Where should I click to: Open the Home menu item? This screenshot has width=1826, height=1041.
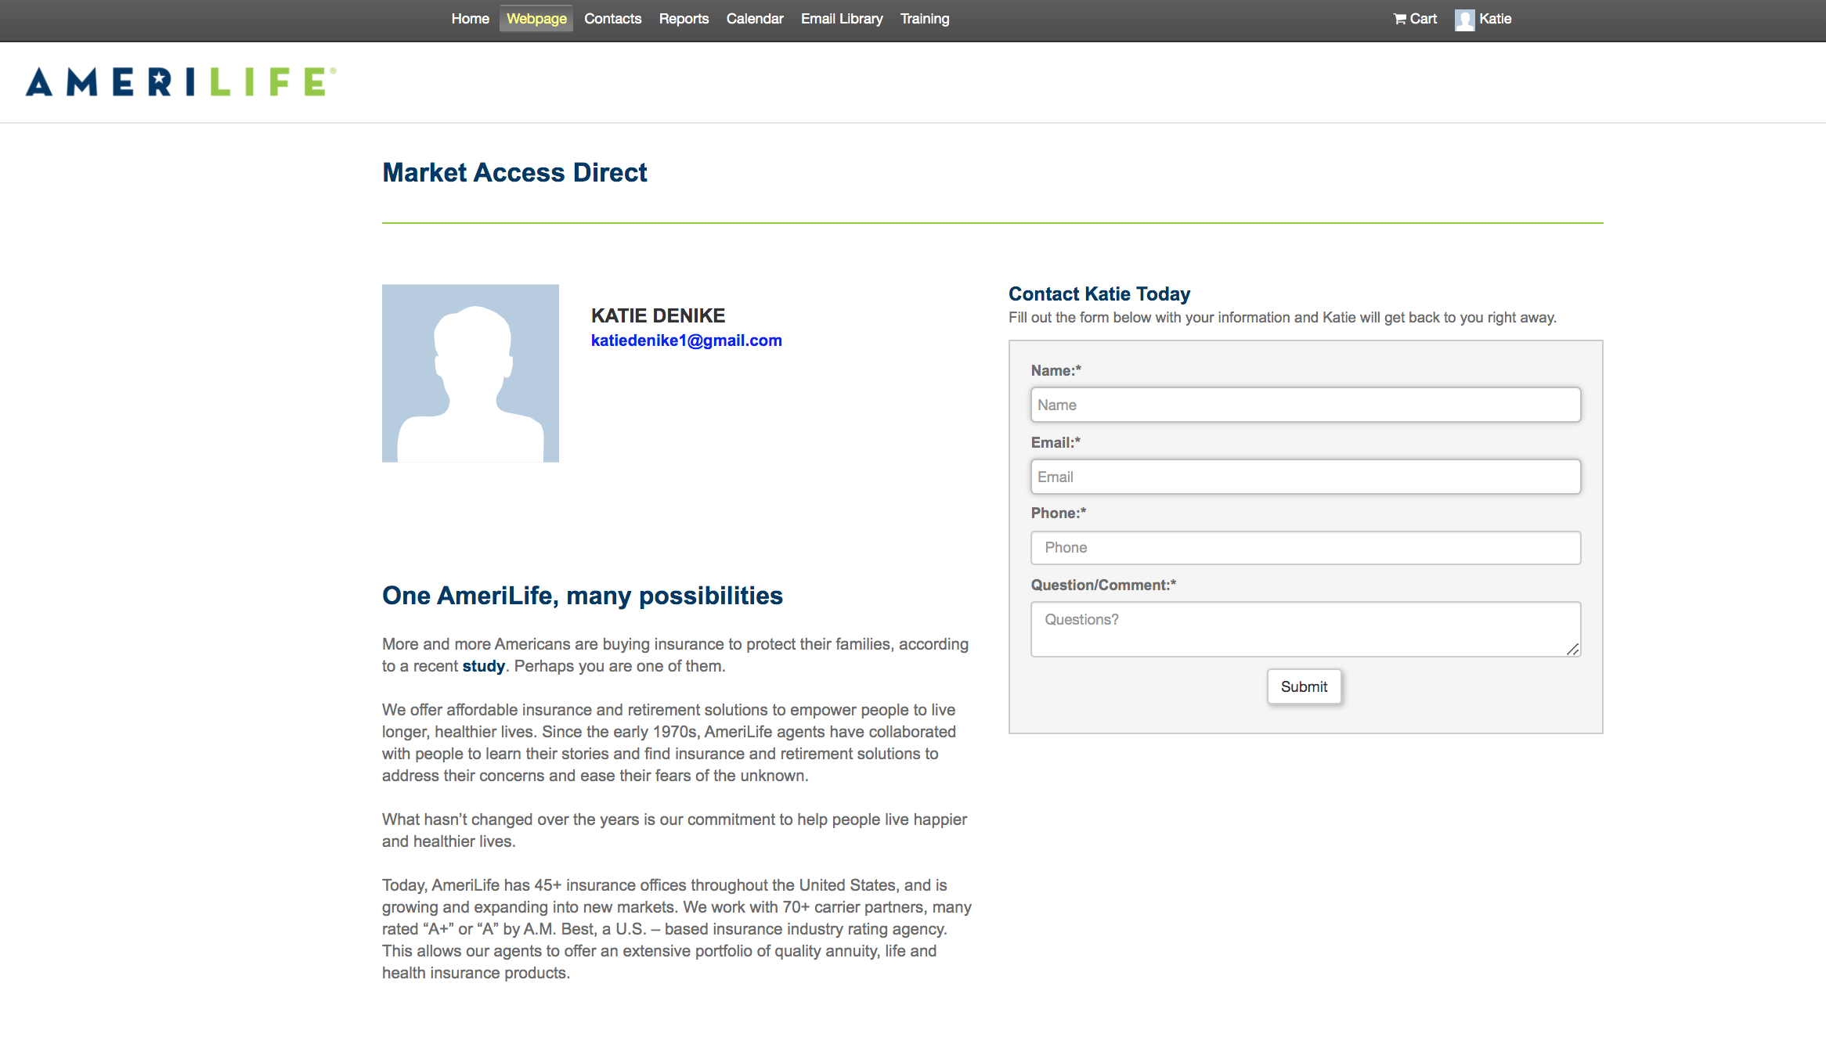(x=470, y=19)
